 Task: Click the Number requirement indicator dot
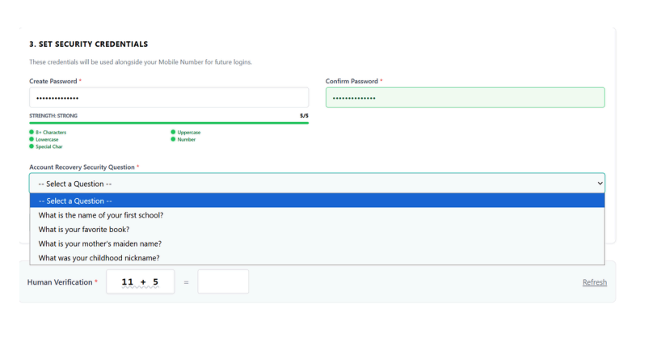click(x=173, y=139)
